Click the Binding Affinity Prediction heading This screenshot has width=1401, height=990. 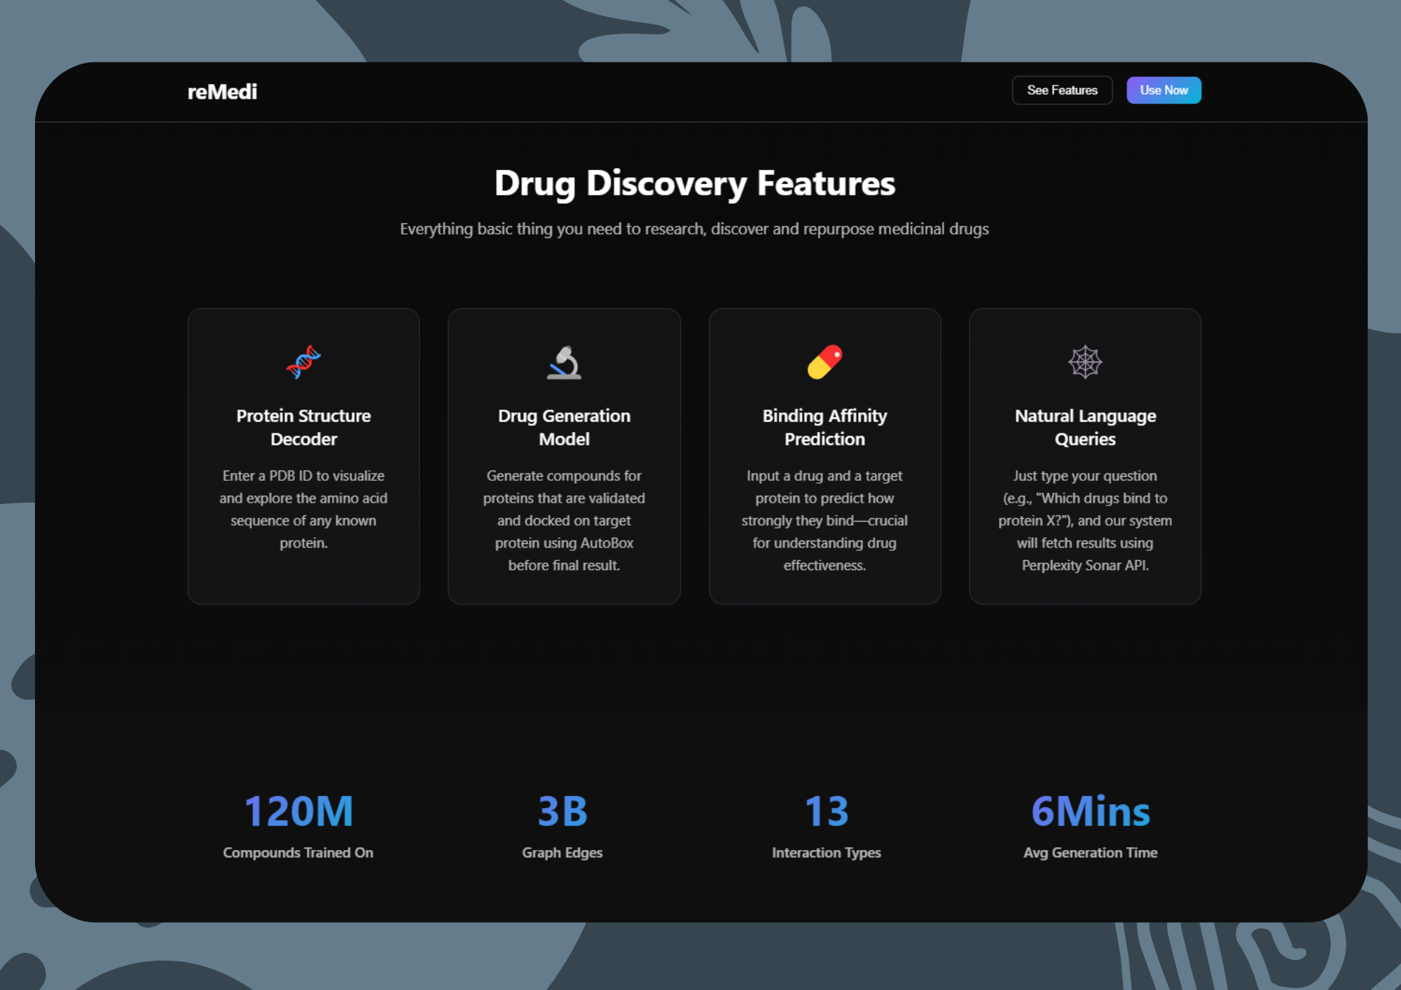click(824, 427)
